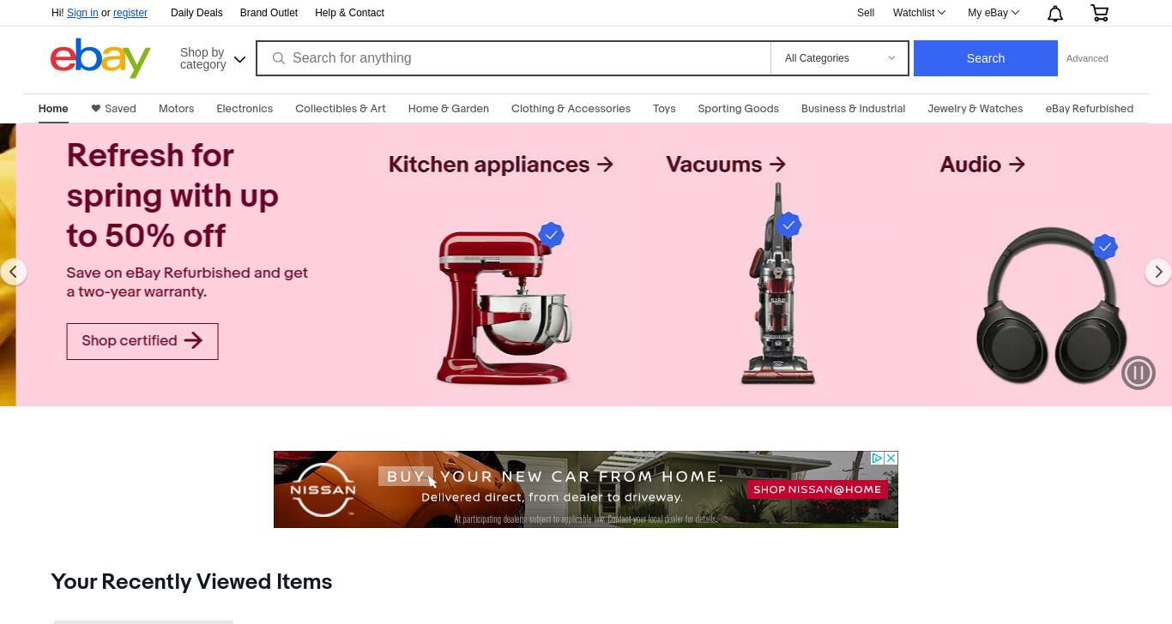1172x624 pixels.
Task: Expand the My eBay menu
Action: tap(994, 13)
